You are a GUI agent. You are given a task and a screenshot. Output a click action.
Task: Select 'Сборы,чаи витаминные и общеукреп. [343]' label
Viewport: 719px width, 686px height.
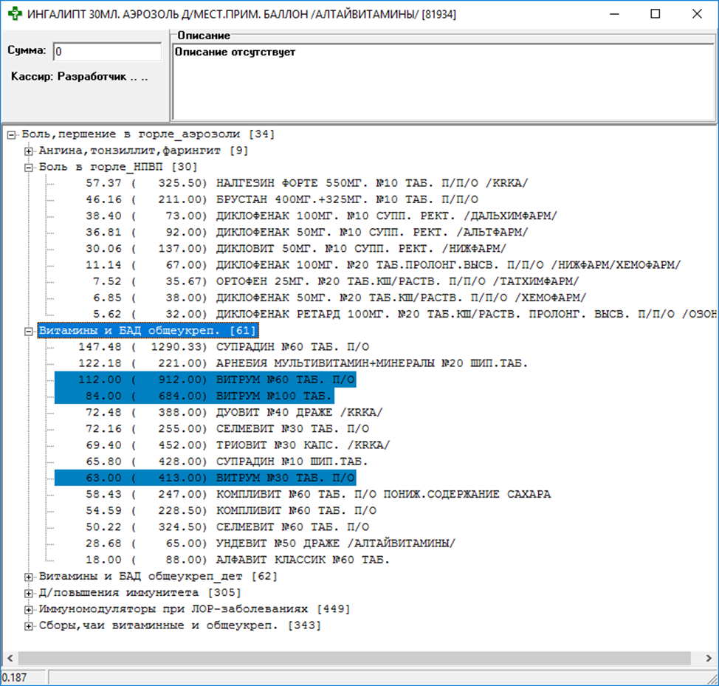tap(180, 625)
